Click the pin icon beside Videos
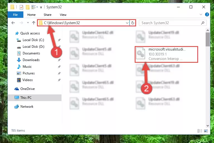Image resolution: width=214 pixels, height=143 pixels. click(x=59, y=80)
